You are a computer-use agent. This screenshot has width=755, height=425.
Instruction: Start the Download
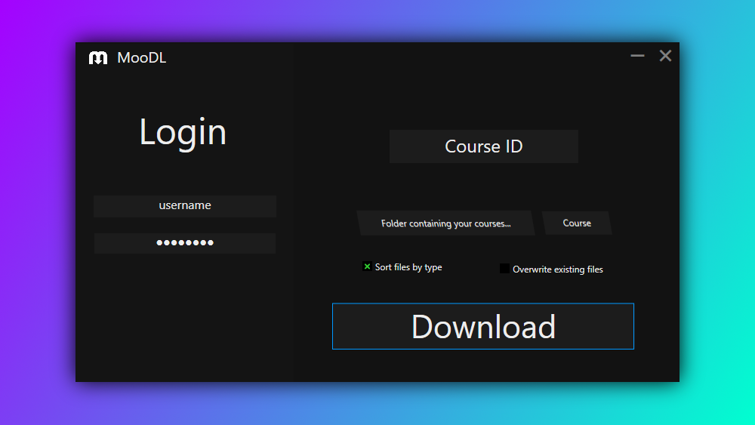tap(483, 326)
